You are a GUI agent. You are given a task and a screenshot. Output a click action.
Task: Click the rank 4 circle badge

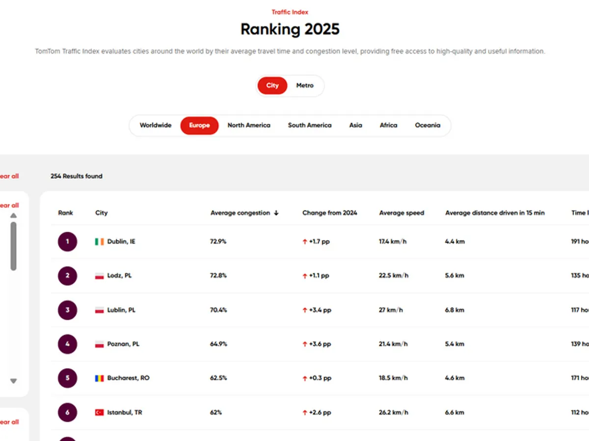click(67, 344)
